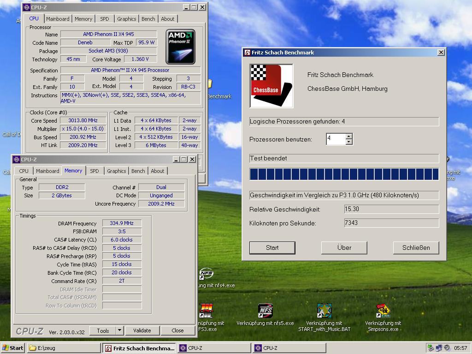The image size is (472, 354).
Task: Click the benchmark progress bar
Action: click(344, 174)
